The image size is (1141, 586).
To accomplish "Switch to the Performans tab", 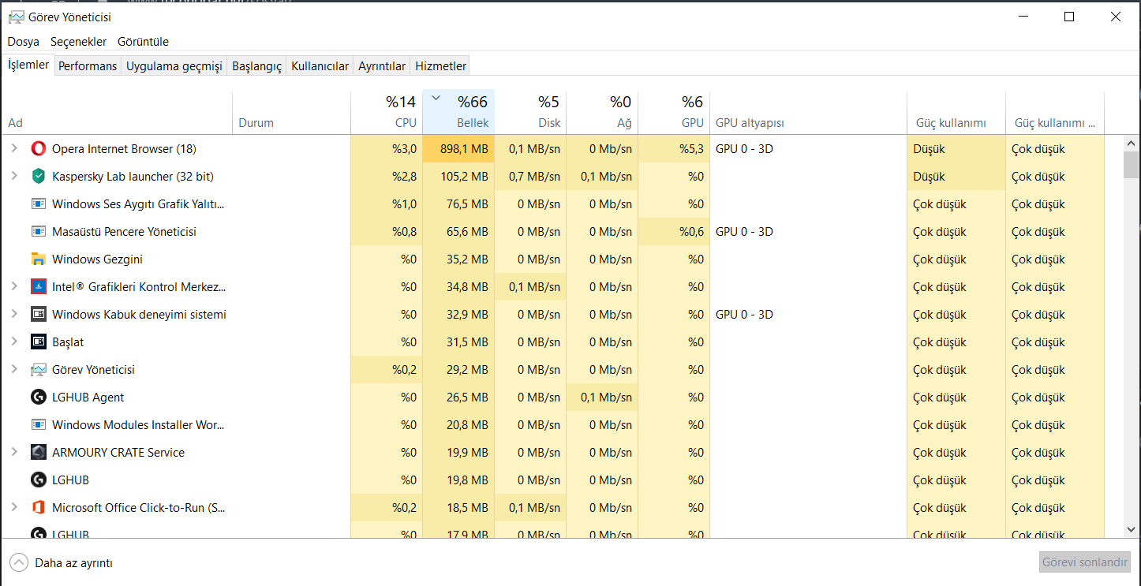I will (88, 66).
